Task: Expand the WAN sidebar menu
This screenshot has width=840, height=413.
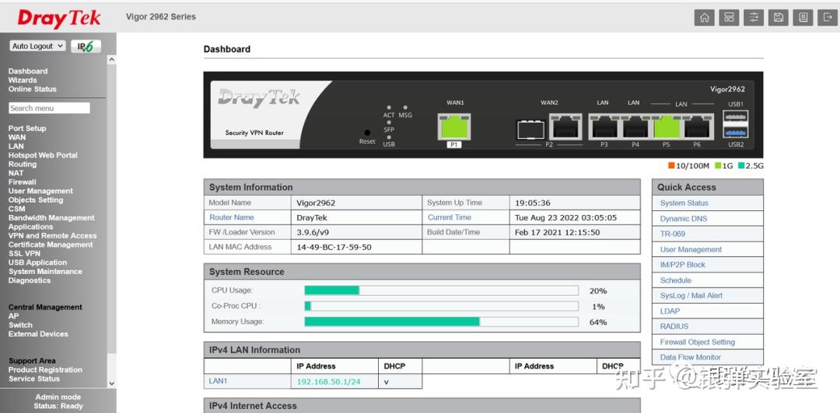Action: click(x=17, y=137)
